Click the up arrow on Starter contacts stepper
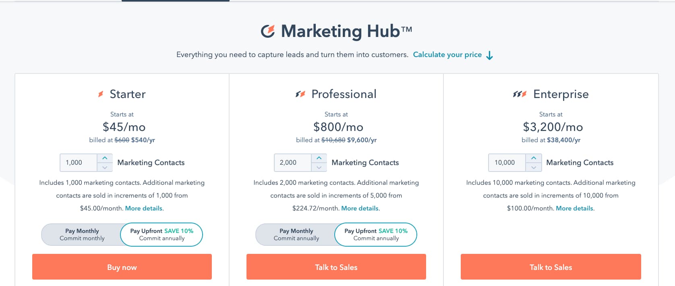This screenshot has height=286, width=675. [105, 158]
